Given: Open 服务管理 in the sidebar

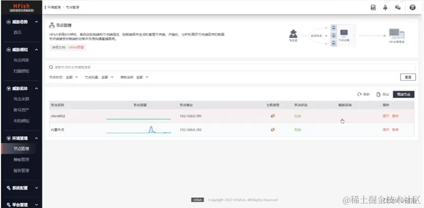Looking at the screenshot, I should point(21,171).
